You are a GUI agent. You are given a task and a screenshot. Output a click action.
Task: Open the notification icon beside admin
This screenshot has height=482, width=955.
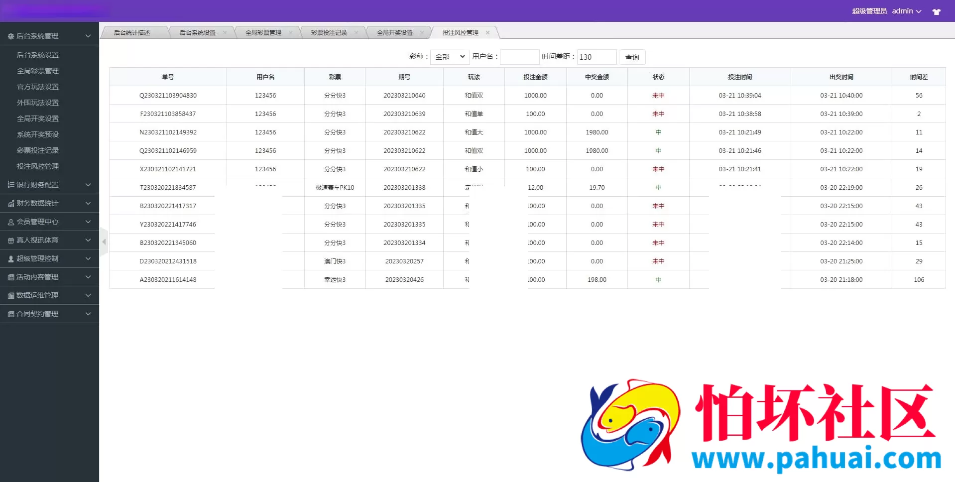pyautogui.click(x=937, y=11)
